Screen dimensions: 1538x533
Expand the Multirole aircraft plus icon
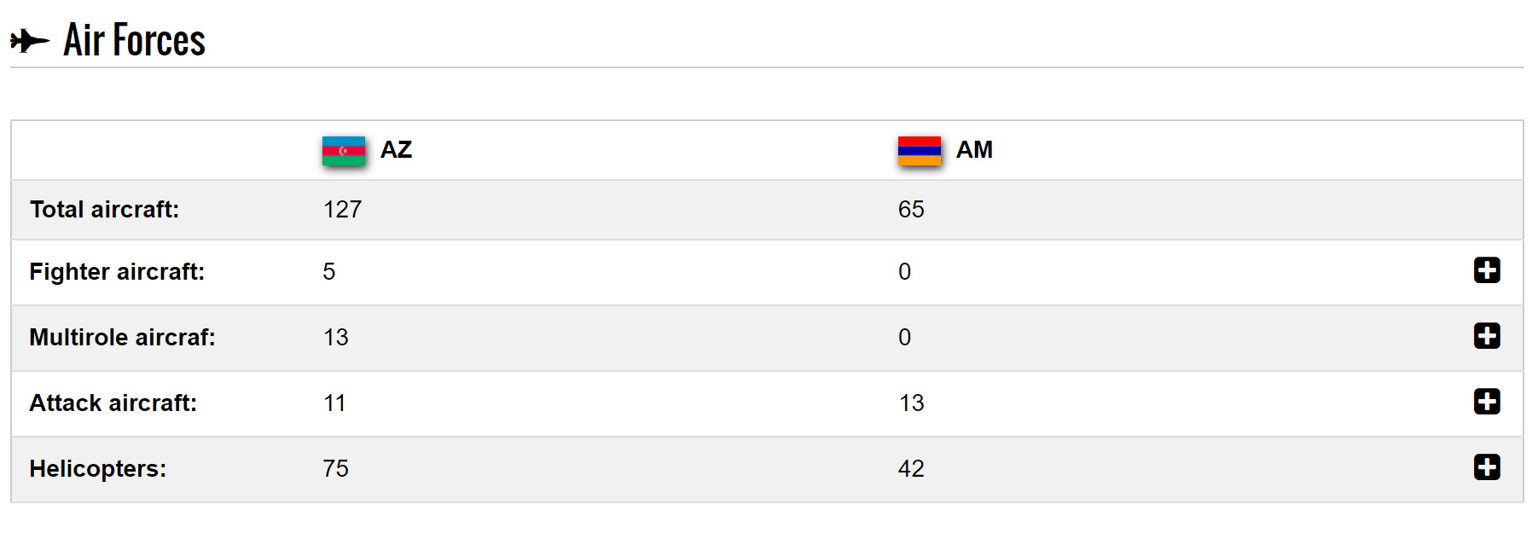pos(1487,336)
